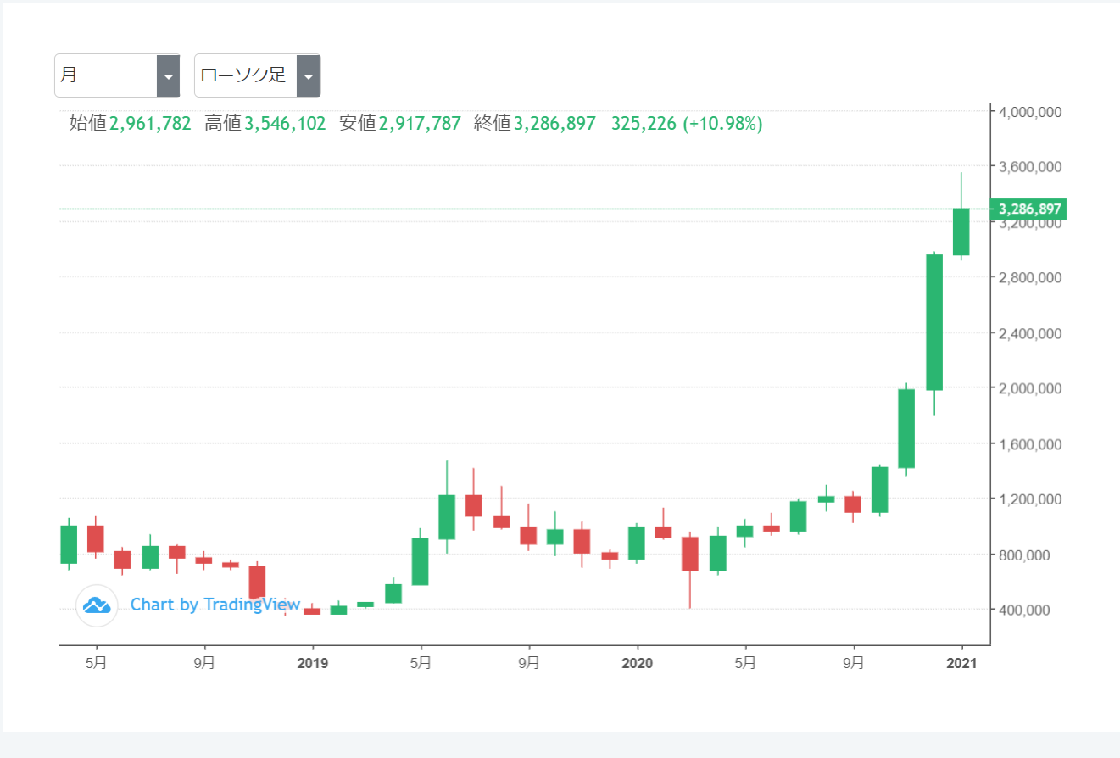The height and width of the screenshot is (758, 1120).
Task: Click the 2019 label on time axis
Action: coord(312,664)
